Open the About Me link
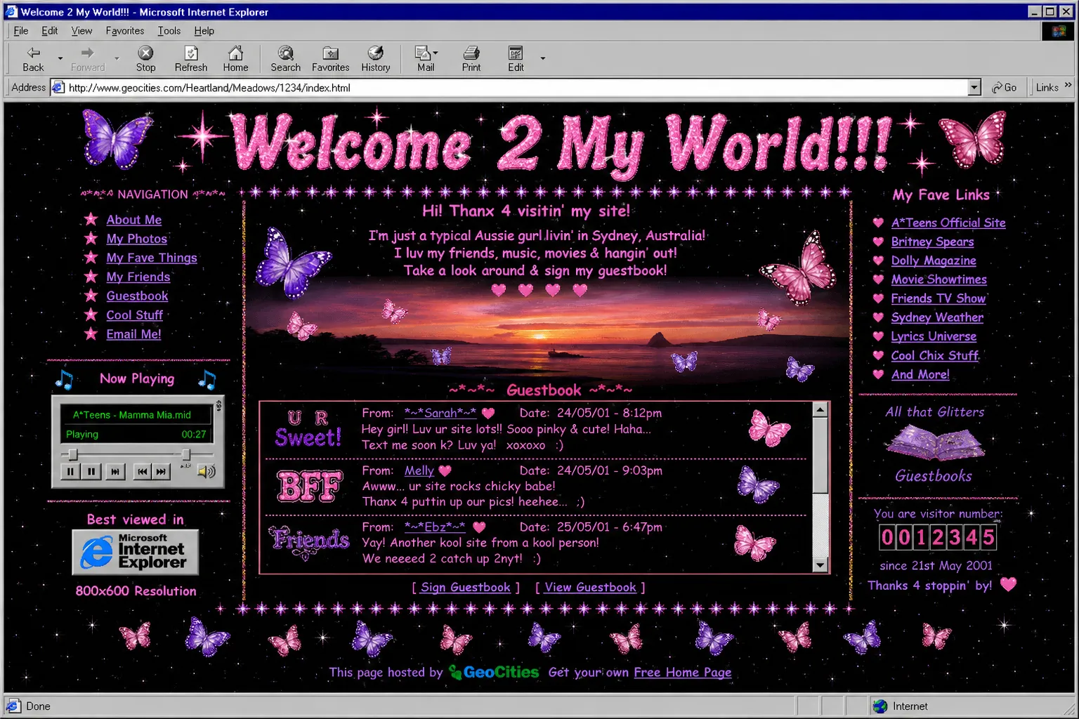Viewport: 1079px width, 719px height. coord(134,220)
